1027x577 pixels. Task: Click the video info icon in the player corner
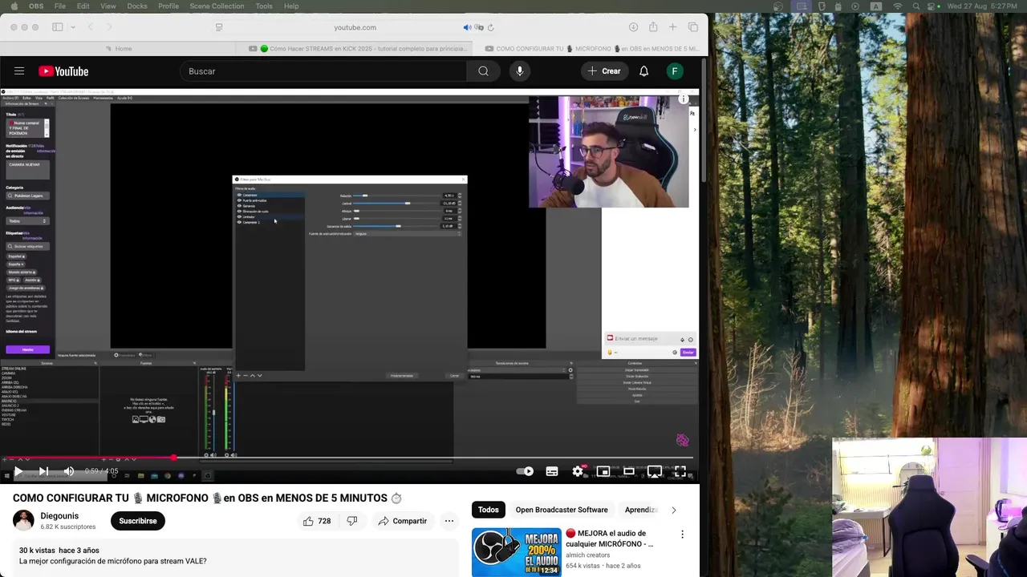click(x=684, y=99)
